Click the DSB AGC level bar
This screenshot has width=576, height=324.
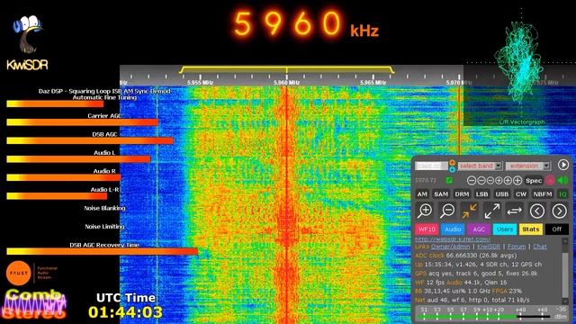90,140
